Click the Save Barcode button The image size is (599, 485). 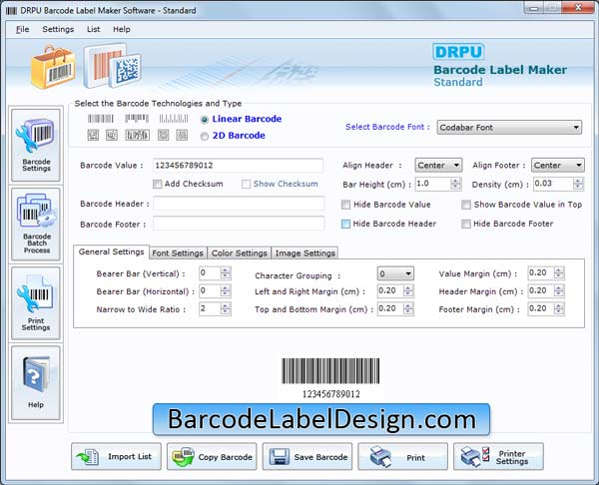click(307, 456)
